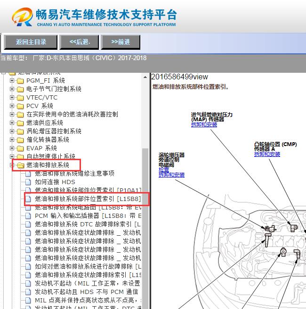Screen dimensions: 306x309
Task: Click the 返回主目录 button
Action: (x=31, y=42)
